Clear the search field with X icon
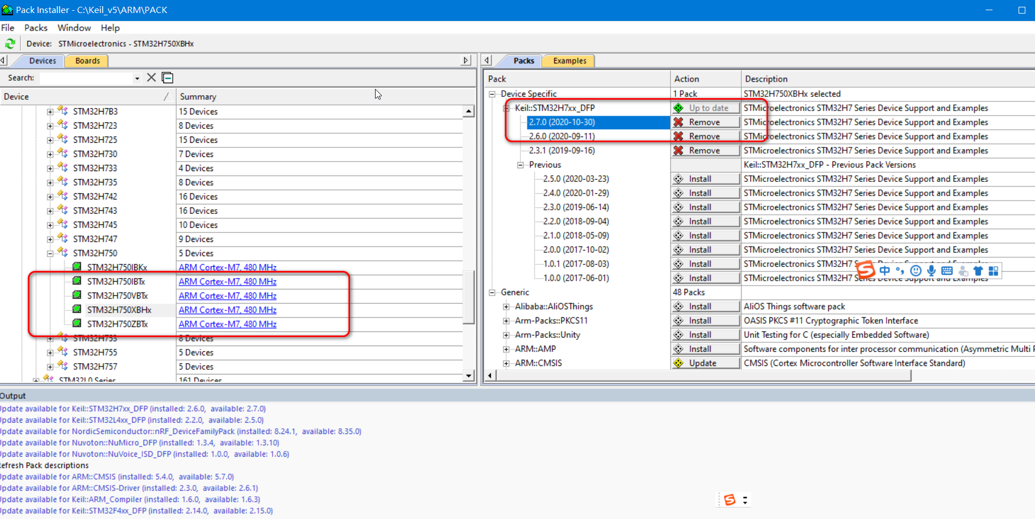The height and width of the screenshot is (519, 1035). (151, 78)
